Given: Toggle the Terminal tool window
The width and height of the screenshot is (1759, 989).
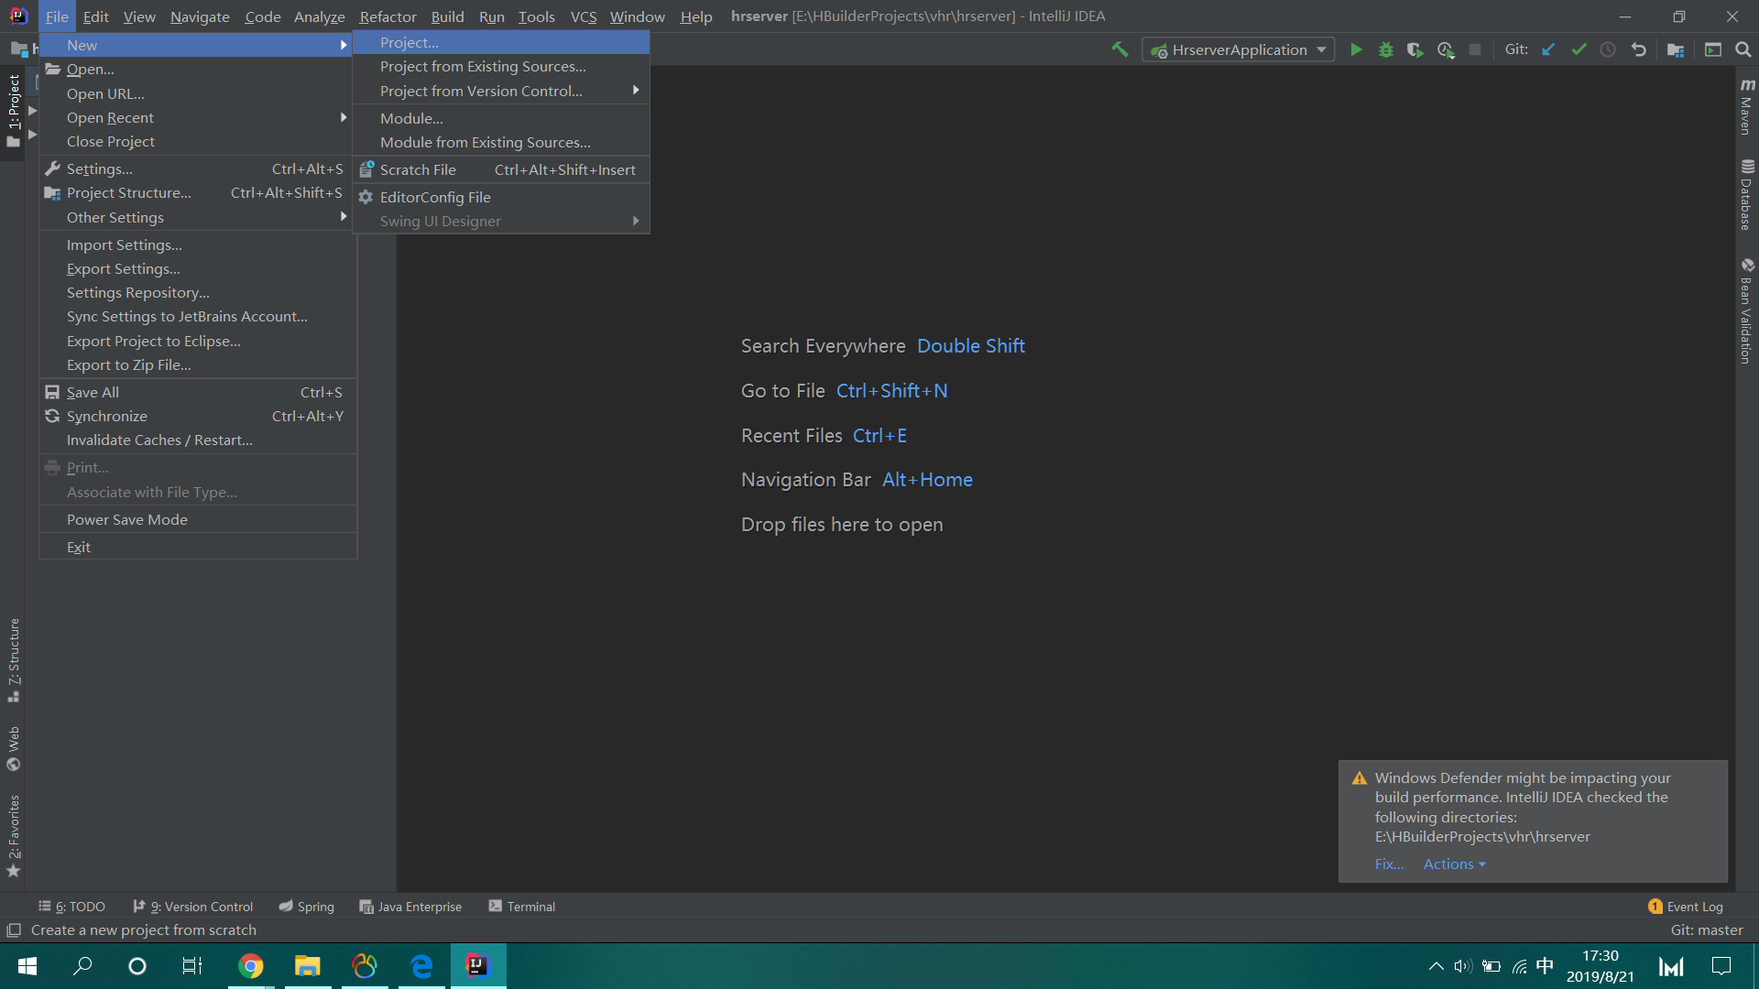Looking at the screenshot, I should click(x=521, y=907).
